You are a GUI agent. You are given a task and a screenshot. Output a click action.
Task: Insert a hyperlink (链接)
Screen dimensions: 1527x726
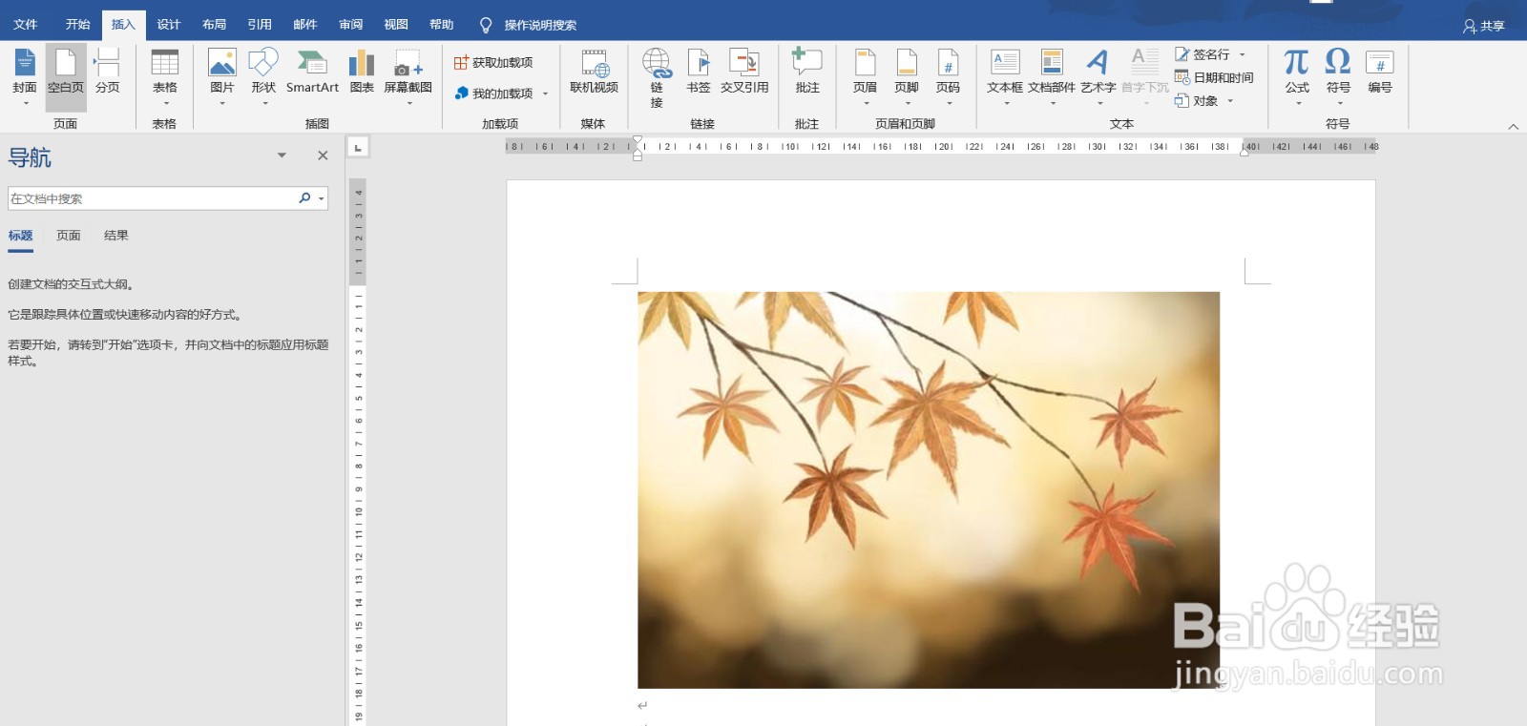[657, 78]
